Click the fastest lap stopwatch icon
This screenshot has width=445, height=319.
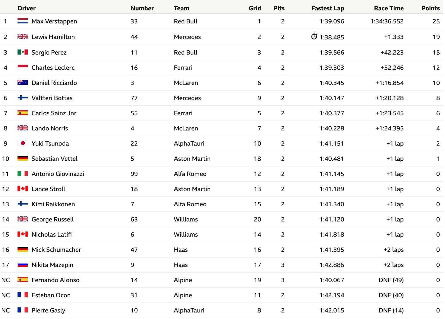coord(314,36)
